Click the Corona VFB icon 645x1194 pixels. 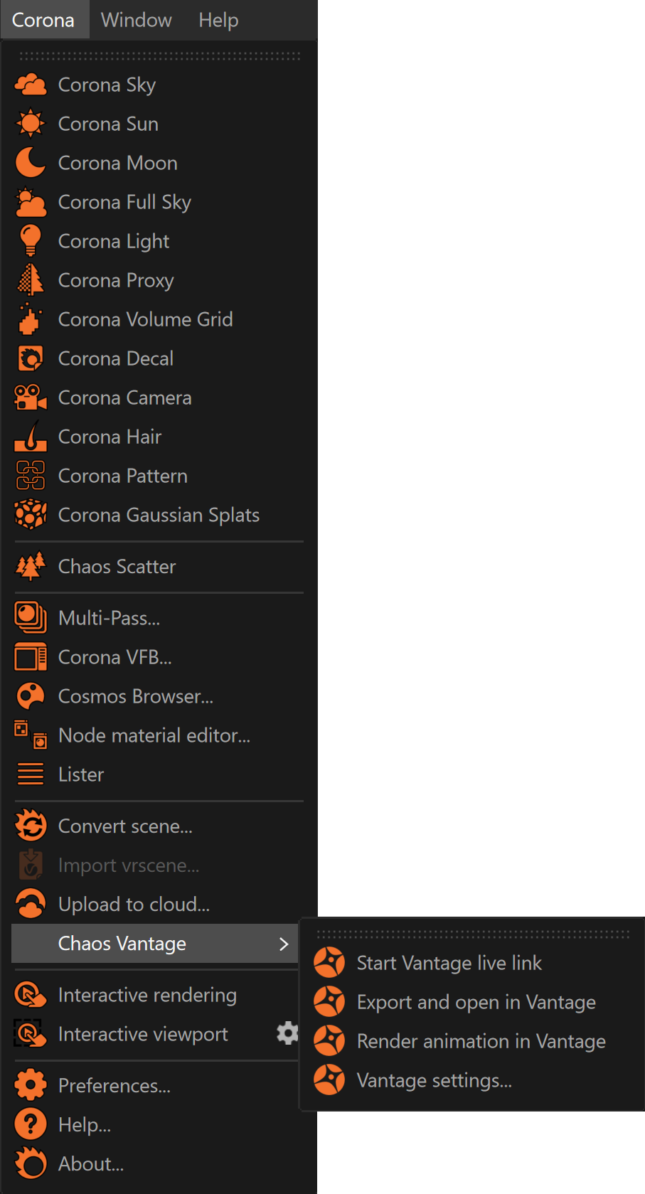(x=31, y=657)
